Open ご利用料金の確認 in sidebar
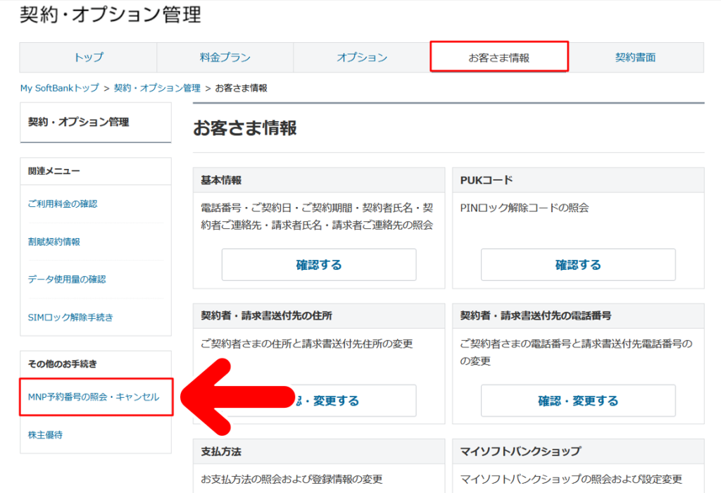The image size is (721, 493). pos(63,204)
